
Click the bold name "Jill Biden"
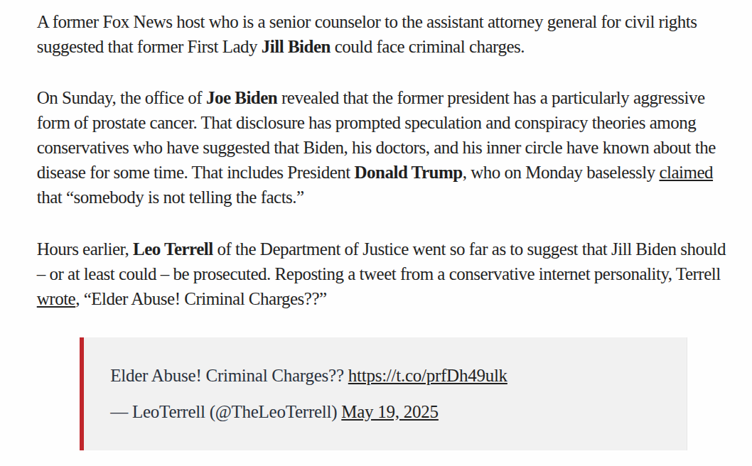[296, 48]
